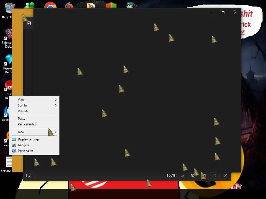Image resolution: width=266 pixels, height=199 pixels.
Task: Expand the View submenu arrow
Action: [56, 100]
